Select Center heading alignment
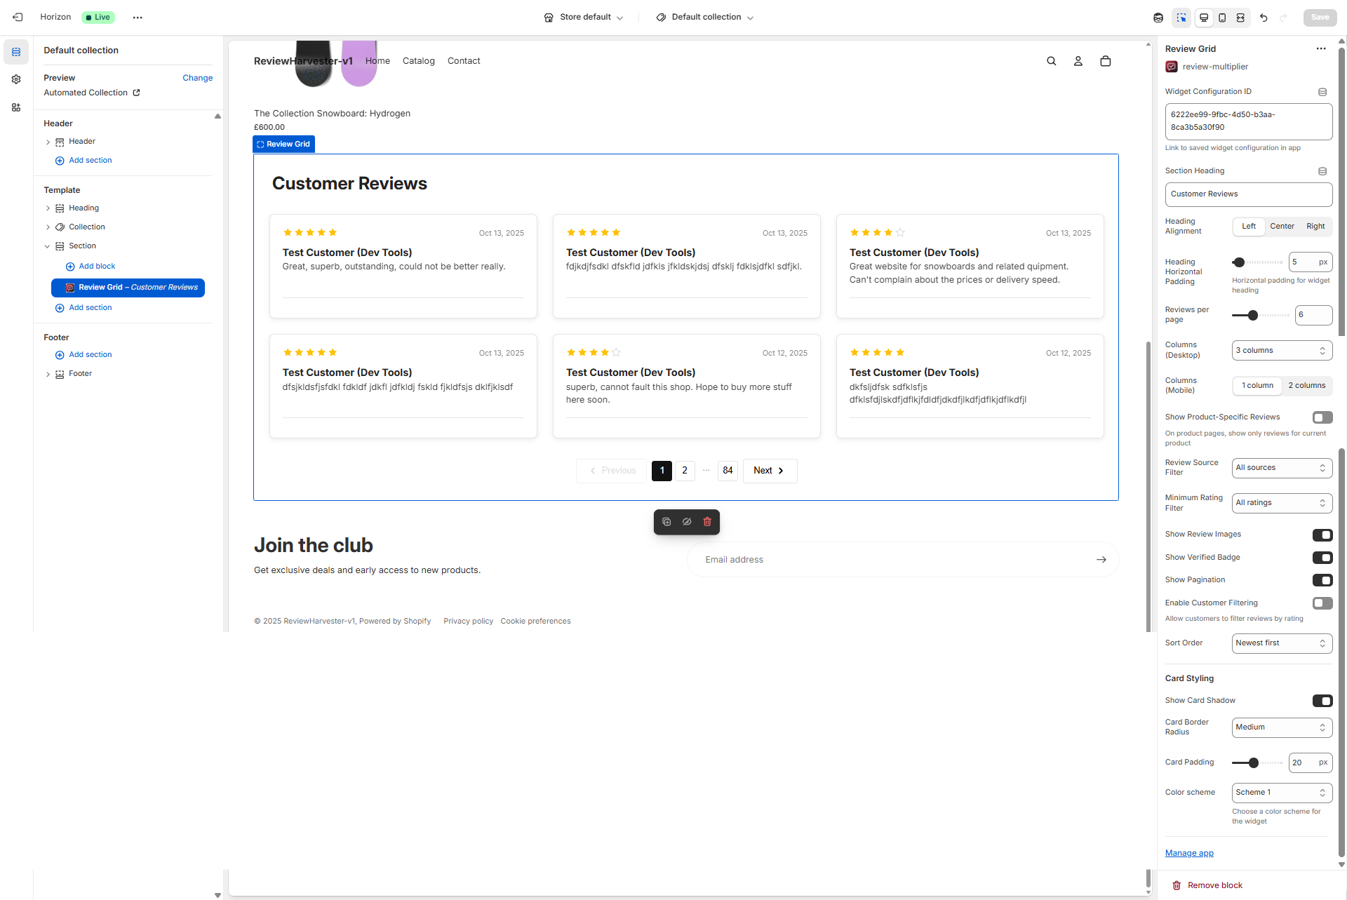1347x900 pixels. pyautogui.click(x=1282, y=226)
